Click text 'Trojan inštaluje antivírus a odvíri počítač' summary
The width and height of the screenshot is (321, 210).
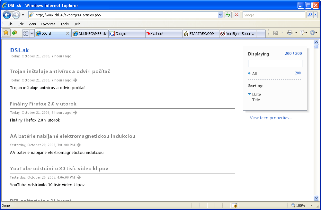48,88
